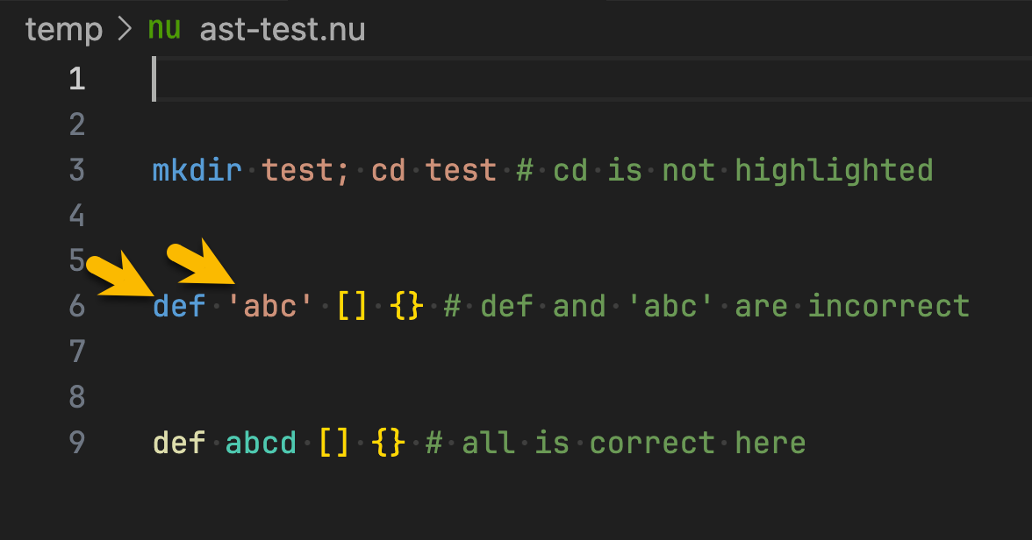Click the curly braces on line 6
This screenshot has height=540, width=1032.
405,306
